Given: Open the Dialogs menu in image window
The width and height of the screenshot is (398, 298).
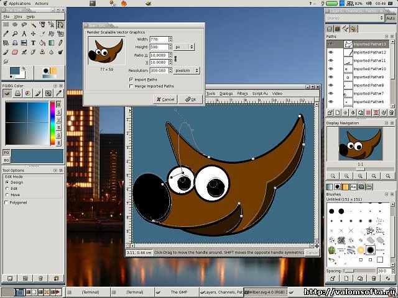Looking at the screenshot, I should tap(226, 94).
